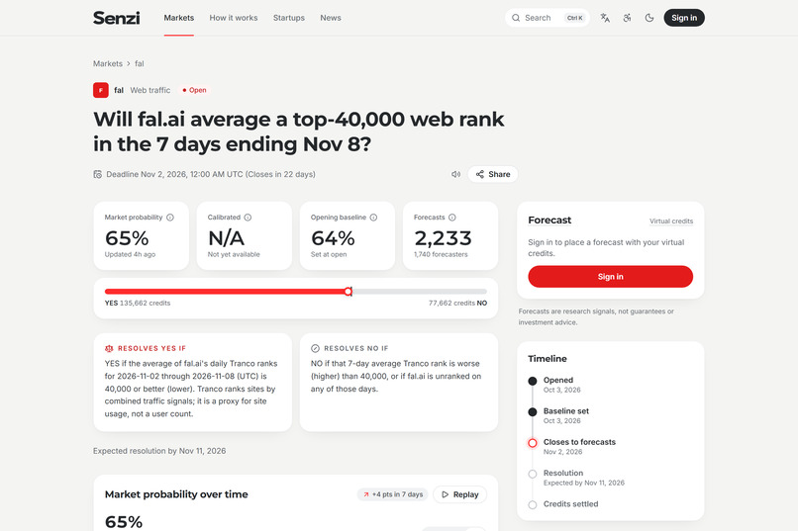This screenshot has width=798, height=531.
Task: Click the Open status badge
Action: coord(194,90)
